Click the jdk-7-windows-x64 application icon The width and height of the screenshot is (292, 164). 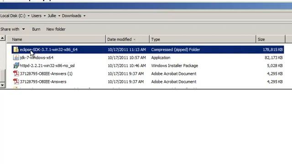(x=16, y=57)
